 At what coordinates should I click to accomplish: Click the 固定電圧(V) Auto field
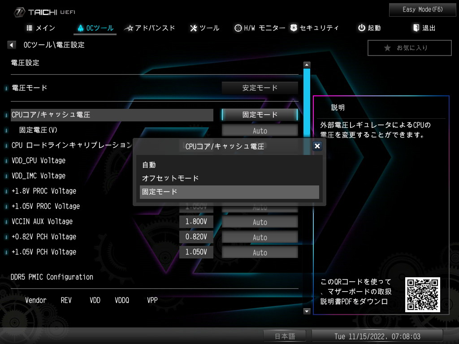pos(260,130)
